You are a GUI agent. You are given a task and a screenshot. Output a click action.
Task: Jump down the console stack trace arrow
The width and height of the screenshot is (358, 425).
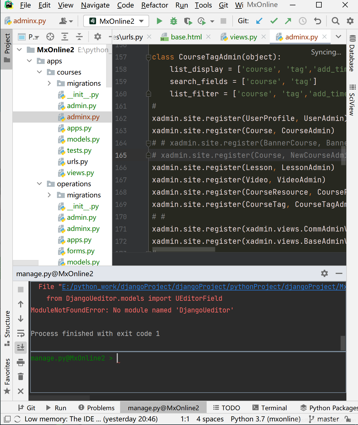coord(21,319)
